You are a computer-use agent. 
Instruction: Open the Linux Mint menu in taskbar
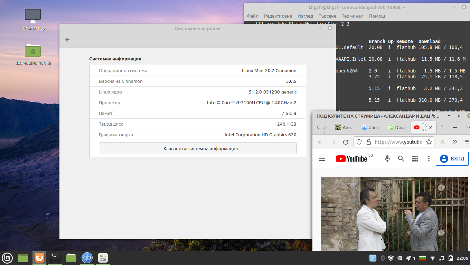tap(8, 258)
